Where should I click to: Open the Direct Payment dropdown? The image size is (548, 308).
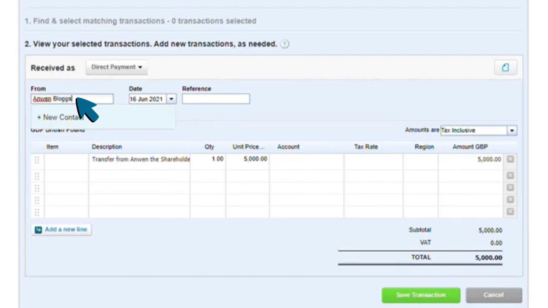[x=117, y=67]
